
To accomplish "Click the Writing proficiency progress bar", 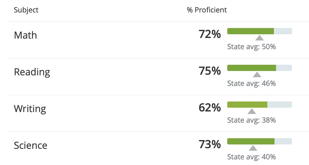I will [260, 105].
